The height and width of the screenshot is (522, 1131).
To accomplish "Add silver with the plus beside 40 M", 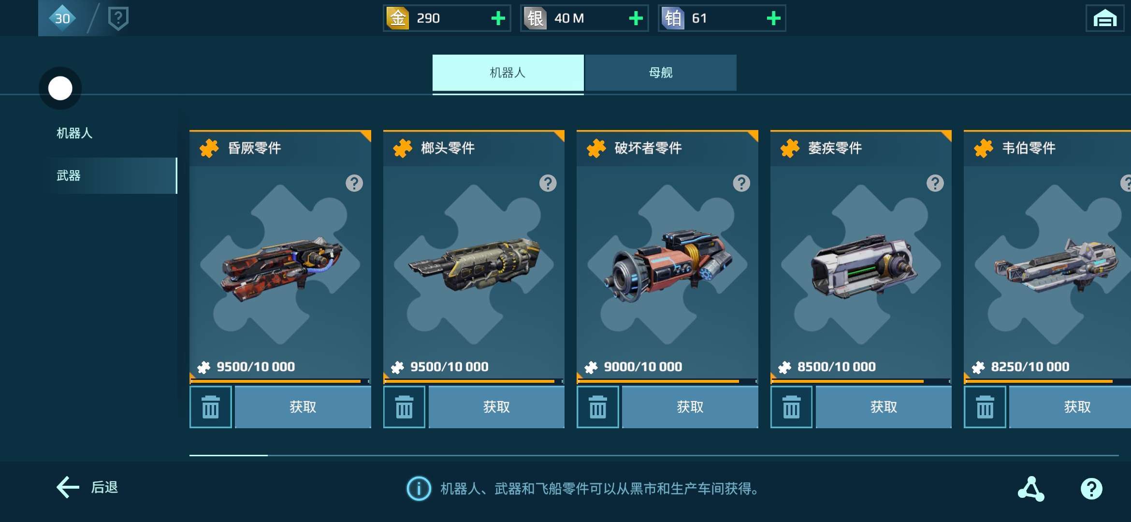I will [x=636, y=18].
